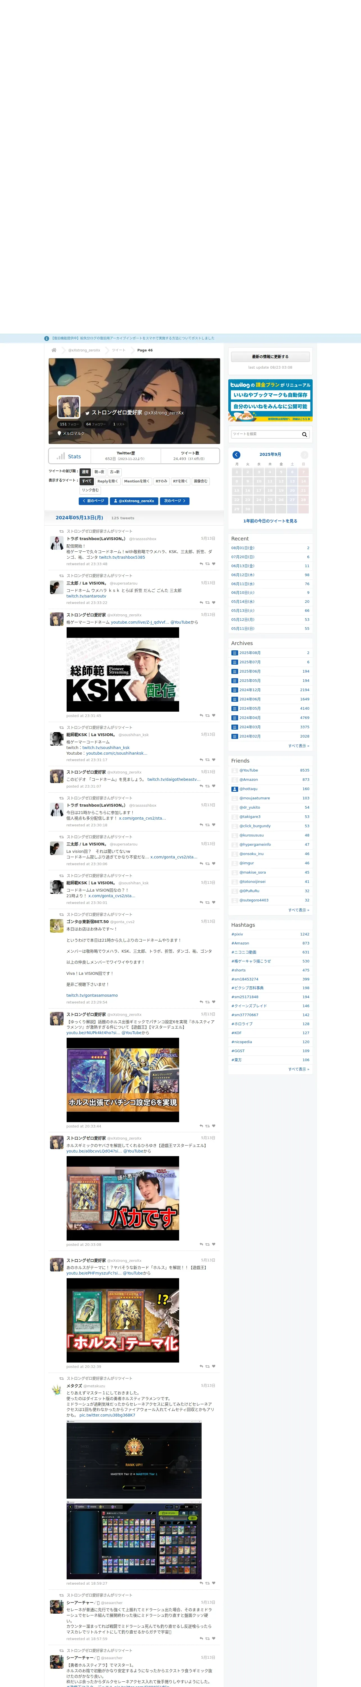Viewport: 361px width, 1687px height.
Task: Toggle RTを除く filter
Action: point(180,481)
